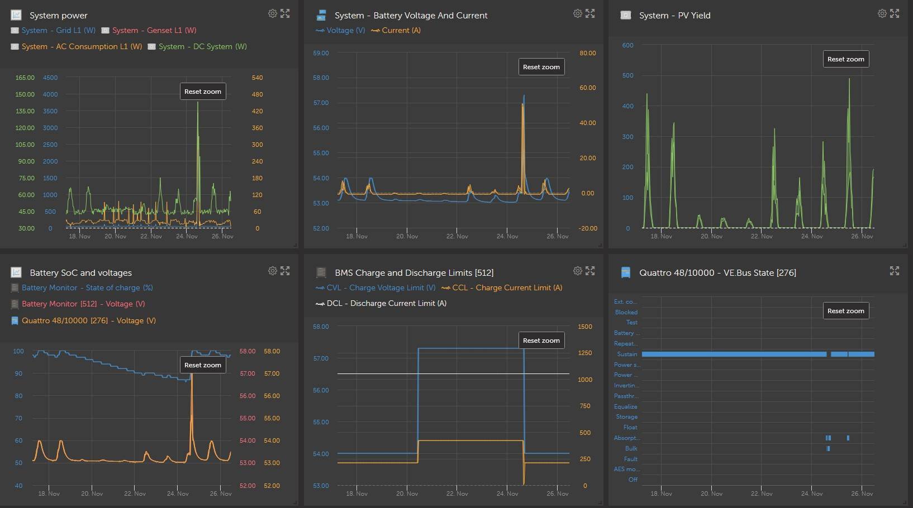Open settings gear for System power widget
This screenshot has width=913, height=508.
(272, 13)
